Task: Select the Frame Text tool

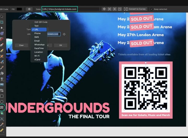Action: 2,119
